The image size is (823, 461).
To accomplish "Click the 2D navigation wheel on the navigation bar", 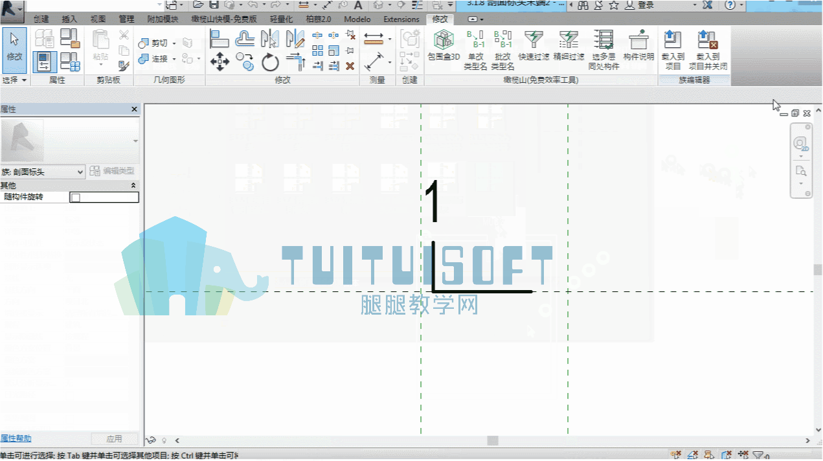I will 801,143.
